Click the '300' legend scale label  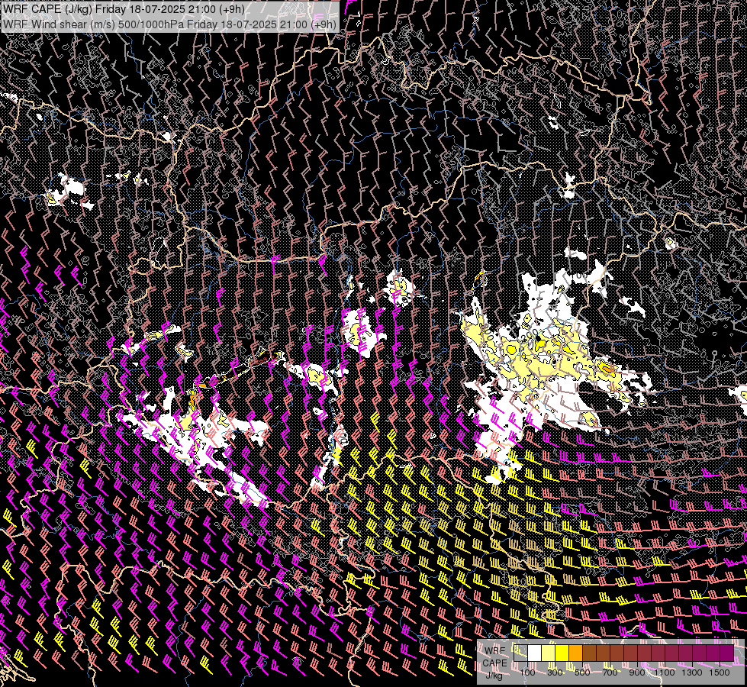pos(555,672)
